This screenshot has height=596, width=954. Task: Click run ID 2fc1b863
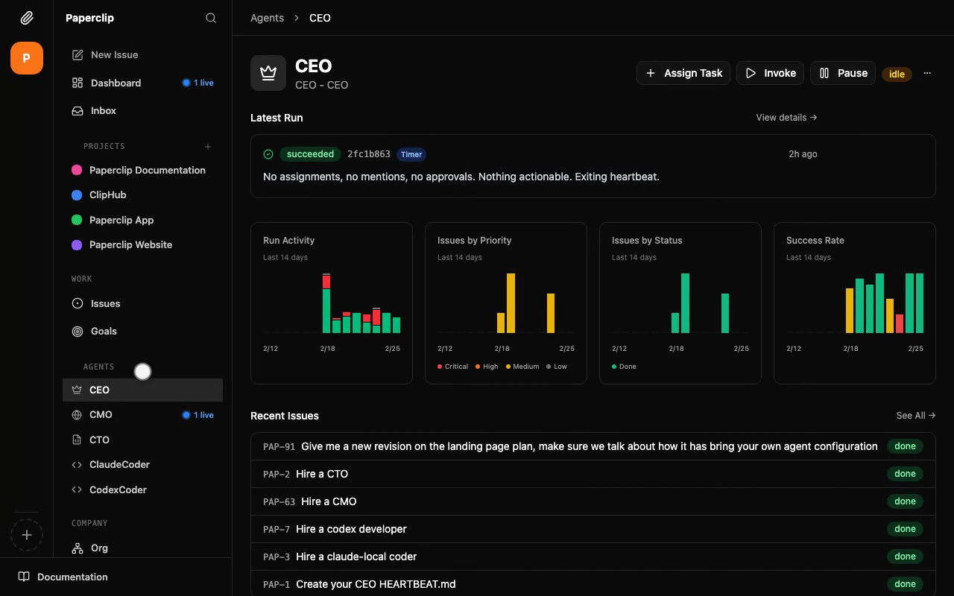pyautogui.click(x=369, y=154)
